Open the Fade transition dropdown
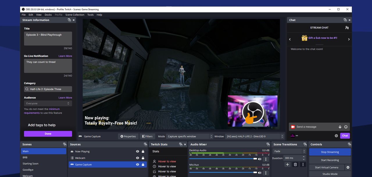 coord(289,151)
